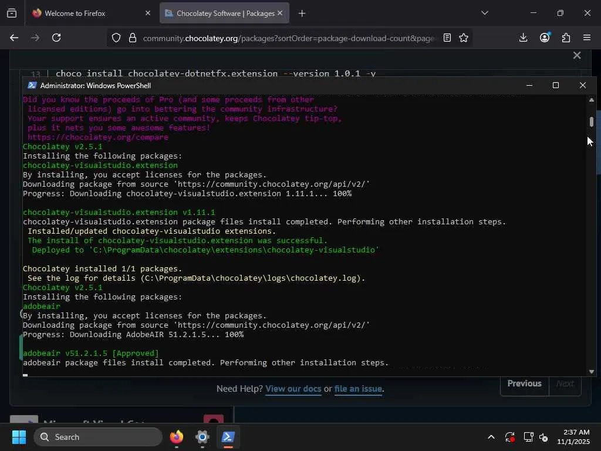Open the file an issue link
This screenshot has width=601, height=451.
(x=358, y=389)
